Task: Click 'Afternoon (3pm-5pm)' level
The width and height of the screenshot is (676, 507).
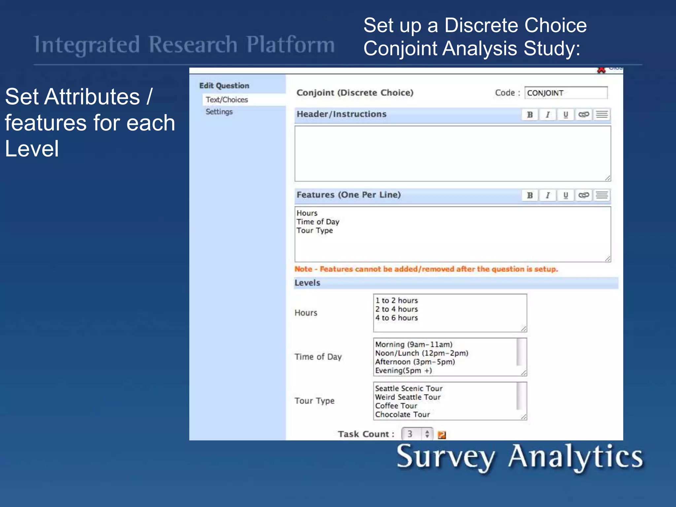Action: pyautogui.click(x=415, y=362)
